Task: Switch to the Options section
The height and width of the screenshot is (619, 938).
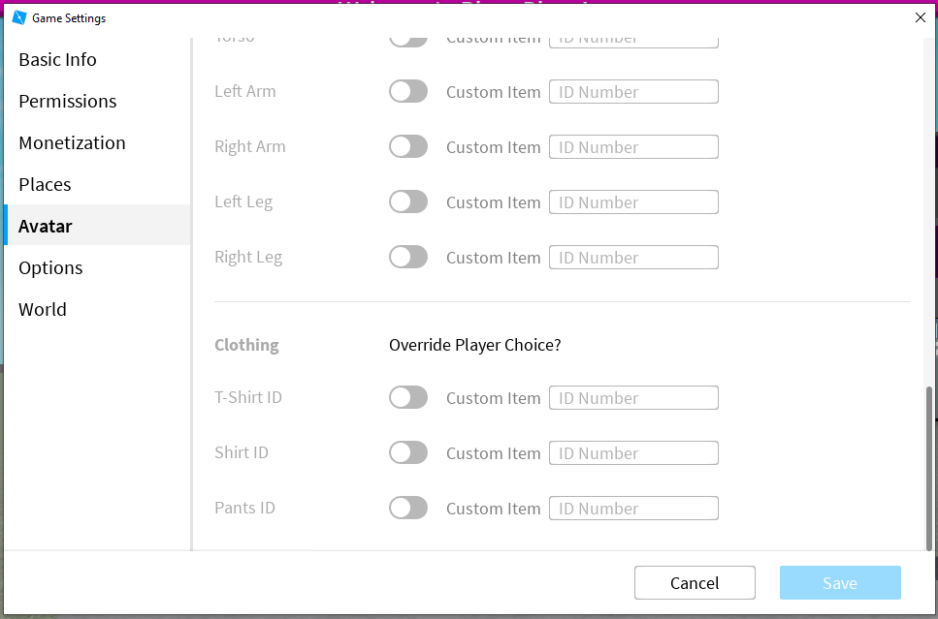Action: coord(49,267)
